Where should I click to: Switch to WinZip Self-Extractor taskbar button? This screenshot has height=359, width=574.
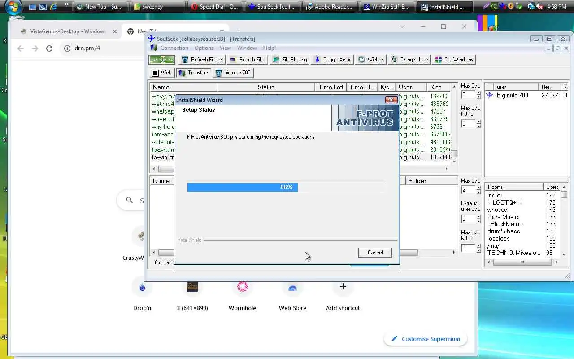[387, 7]
